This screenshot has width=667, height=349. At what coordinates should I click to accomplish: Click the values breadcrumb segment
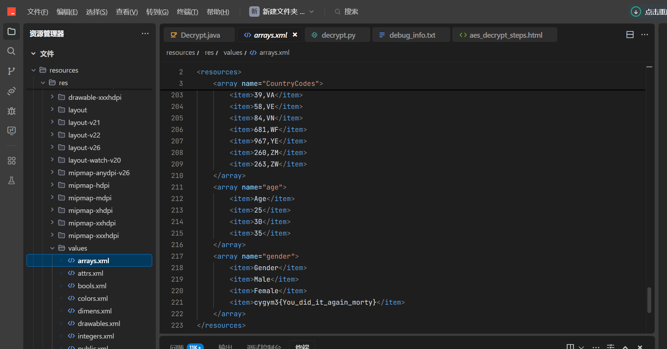[232, 53]
